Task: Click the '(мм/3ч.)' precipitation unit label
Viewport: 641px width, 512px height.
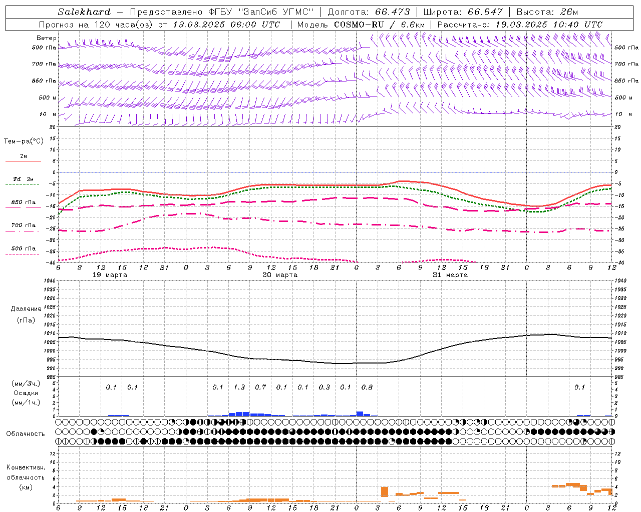Action: 26,383
